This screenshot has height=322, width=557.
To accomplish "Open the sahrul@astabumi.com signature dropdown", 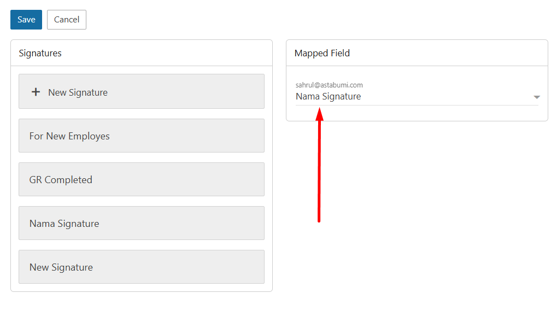I will tap(417, 96).
